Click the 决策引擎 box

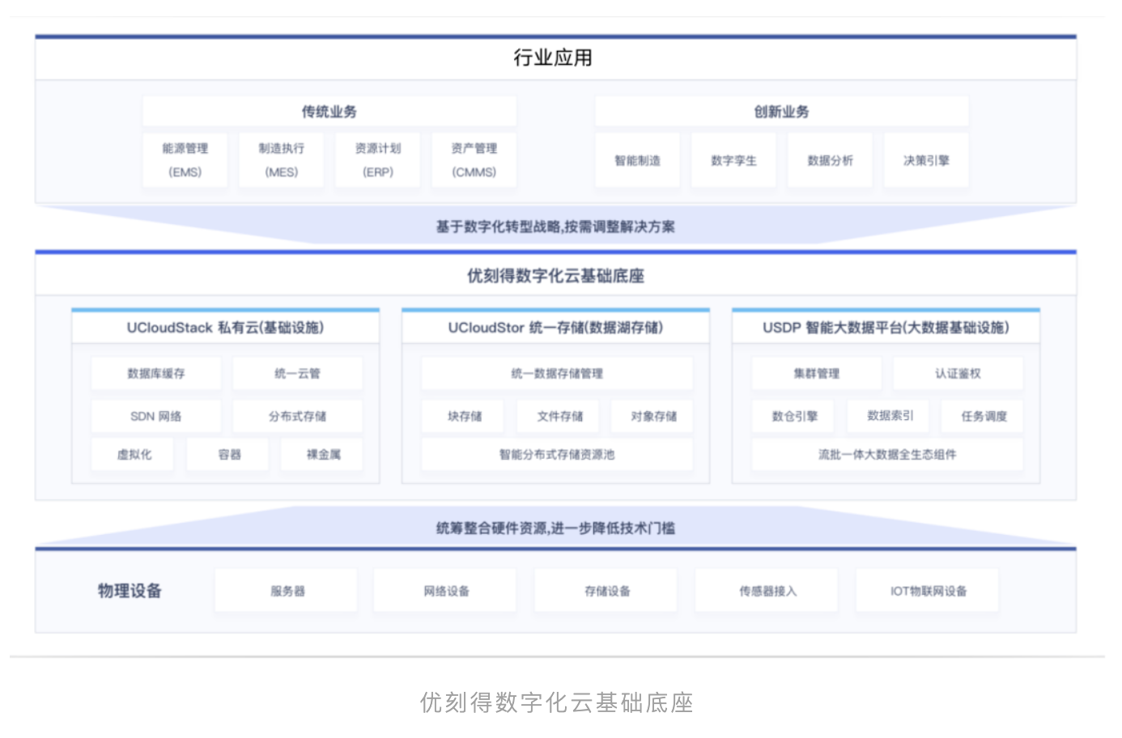926,161
